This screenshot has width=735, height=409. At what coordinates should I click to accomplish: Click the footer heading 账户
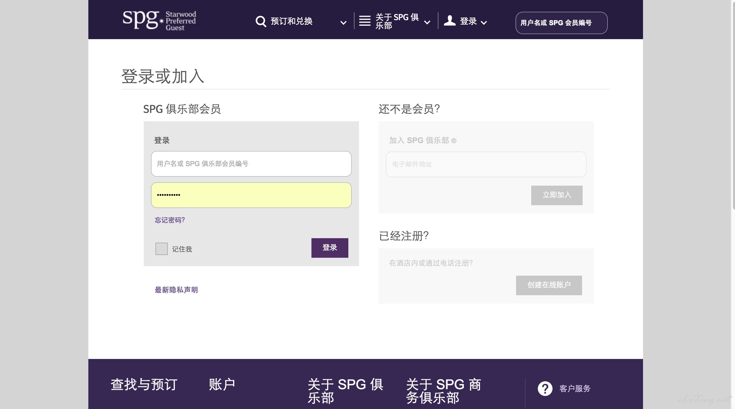click(x=222, y=384)
